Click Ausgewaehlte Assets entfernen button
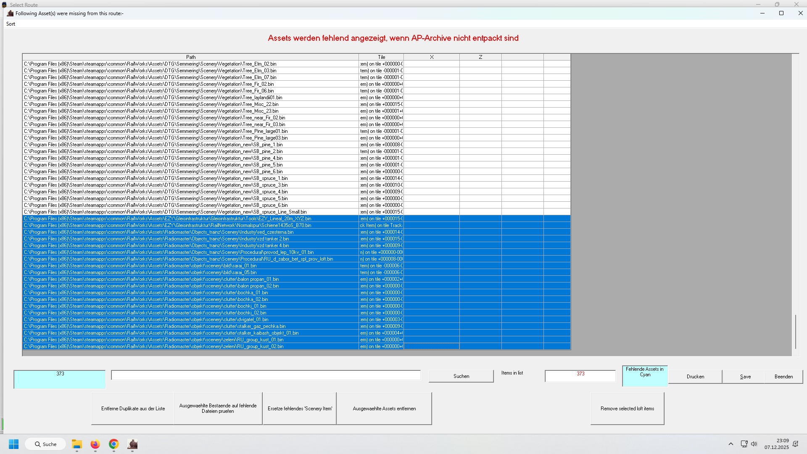Screen dimensions: 807x454 pyautogui.click(x=384, y=409)
